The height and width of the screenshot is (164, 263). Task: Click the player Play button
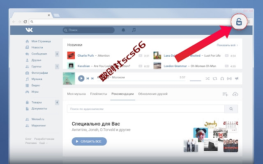(x=81, y=78)
